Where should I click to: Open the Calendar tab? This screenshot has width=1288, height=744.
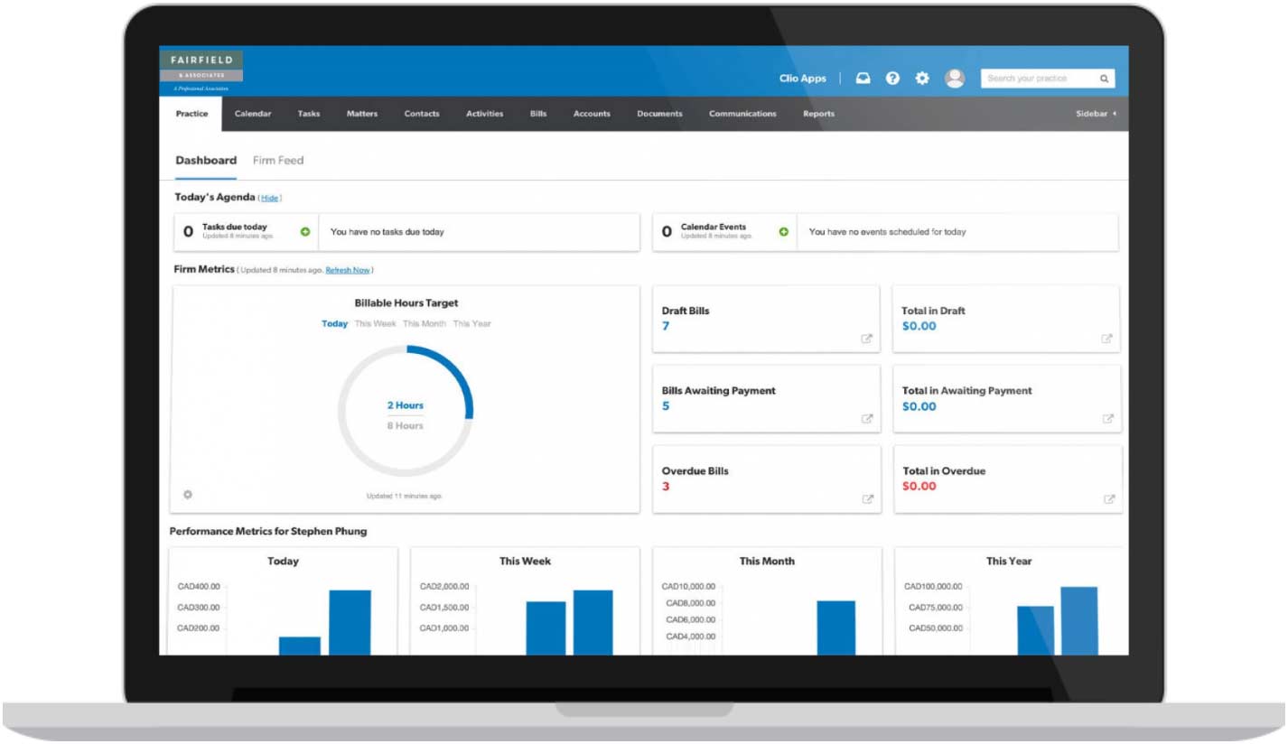click(253, 114)
